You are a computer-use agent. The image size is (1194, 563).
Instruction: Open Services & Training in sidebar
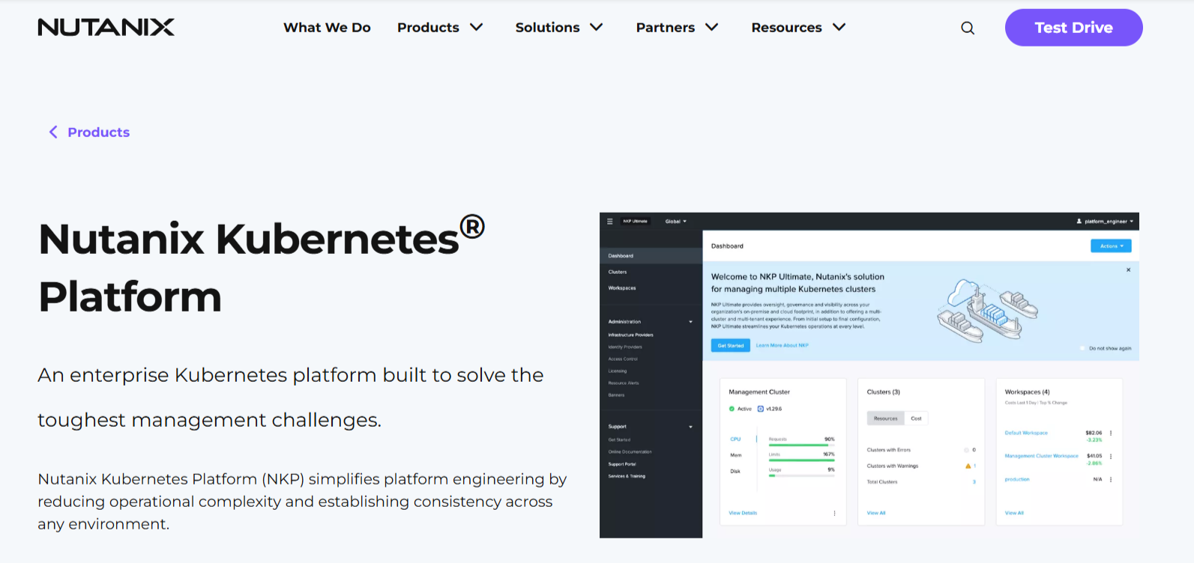click(x=627, y=476)
